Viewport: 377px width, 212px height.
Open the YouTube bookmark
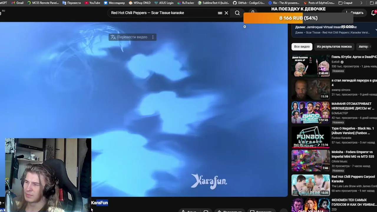(x=92, y=3)
